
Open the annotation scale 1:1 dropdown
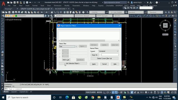coord(142,92)
